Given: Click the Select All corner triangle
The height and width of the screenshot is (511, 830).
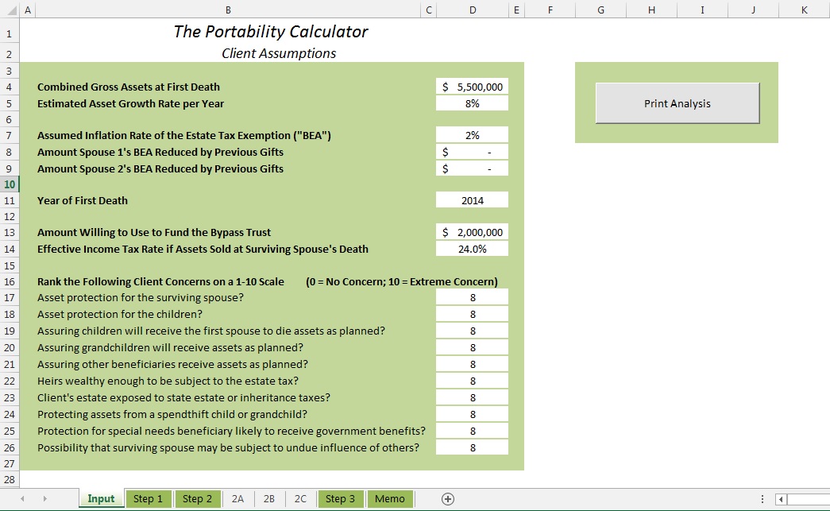Looking at the screenshot, I should coord(9,10).
